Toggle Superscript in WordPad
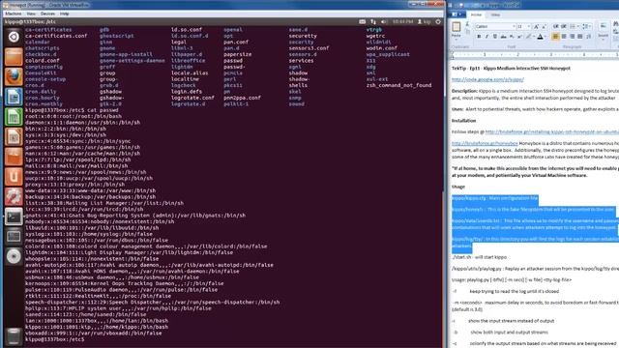 point(519,37)
